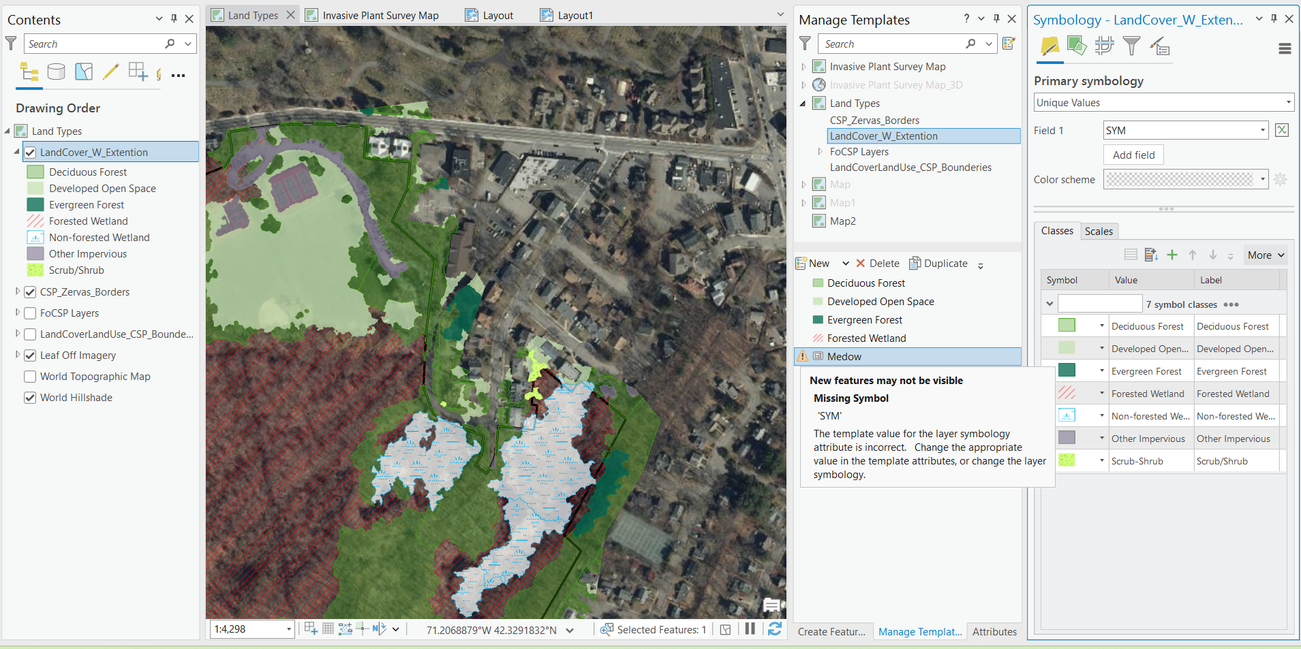Open the Vary symbology by attribute tab
The image size is (1301, 649).
click(x=1077, y=46)
